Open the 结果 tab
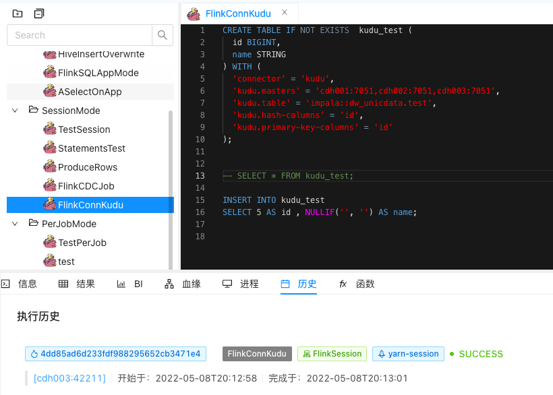 click(x=86, y=284)
